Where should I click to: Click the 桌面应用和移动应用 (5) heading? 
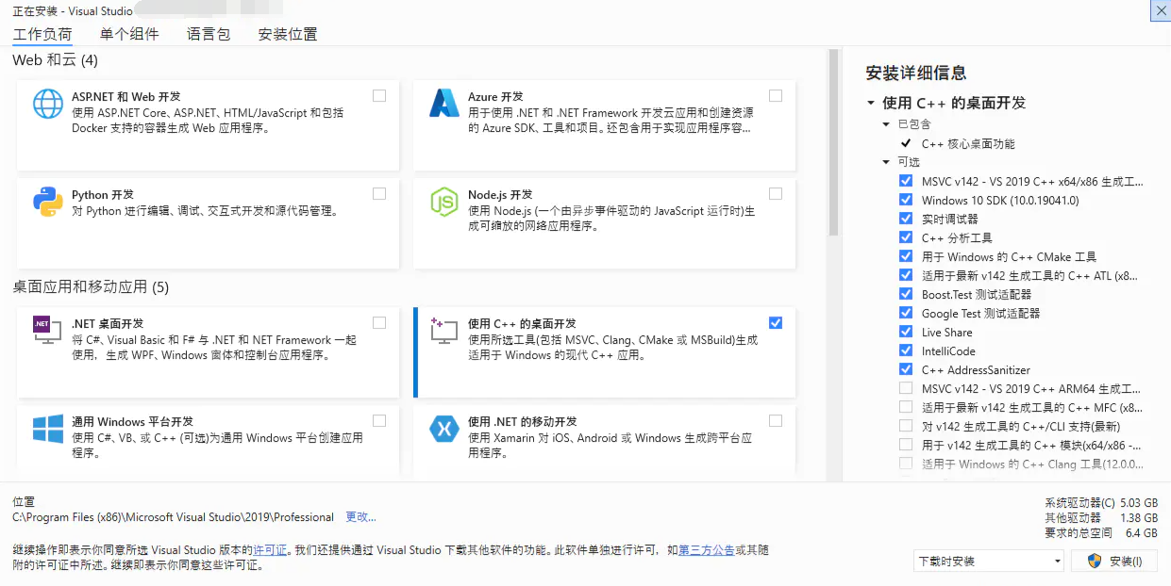point(91,286)
